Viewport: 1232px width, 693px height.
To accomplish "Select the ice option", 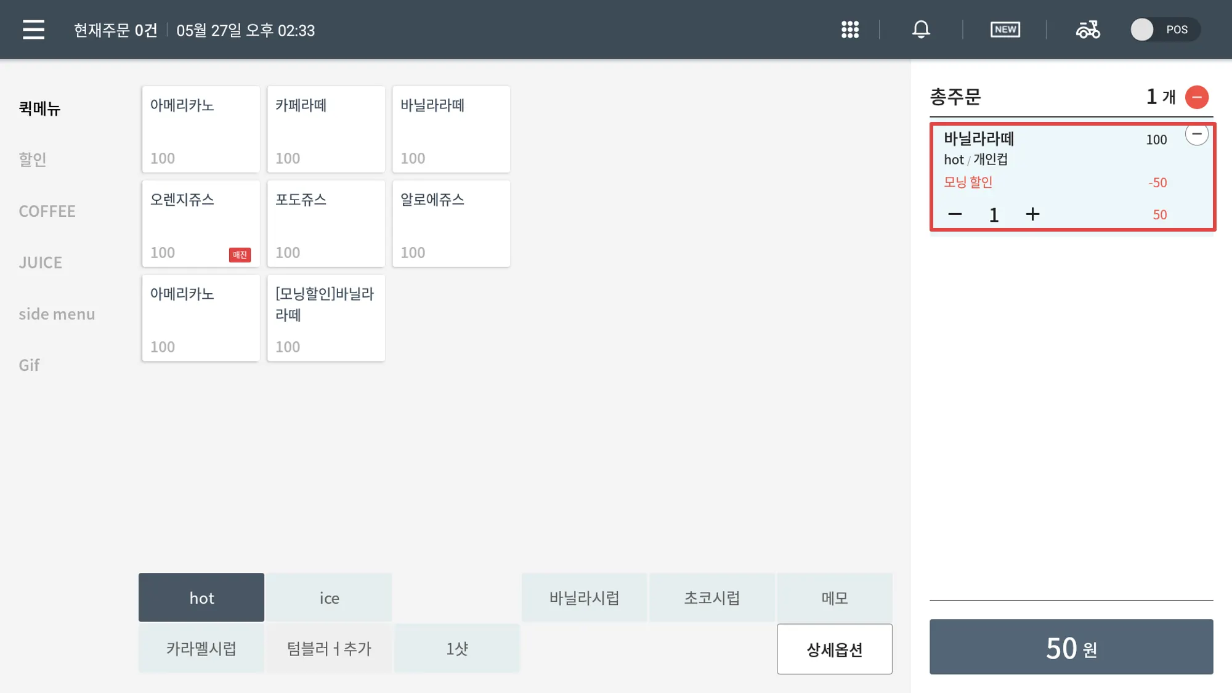I will point(329,598).
